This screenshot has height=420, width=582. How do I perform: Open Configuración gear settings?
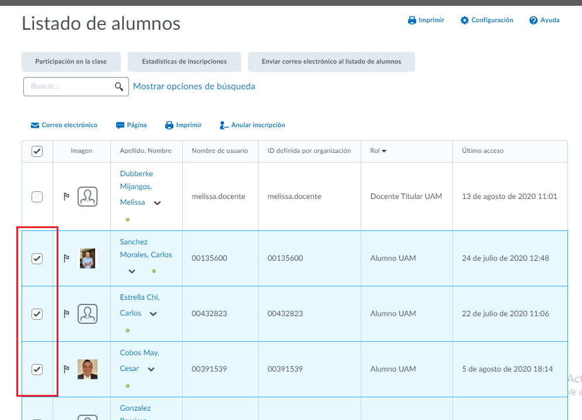[465, 20]
